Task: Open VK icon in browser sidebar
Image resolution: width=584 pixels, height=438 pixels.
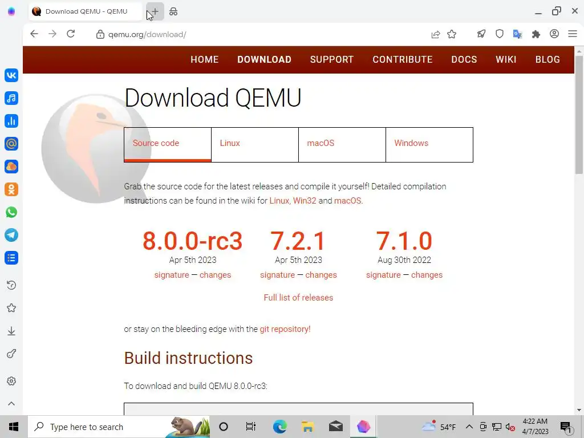Action: click(x=11, y=75)
